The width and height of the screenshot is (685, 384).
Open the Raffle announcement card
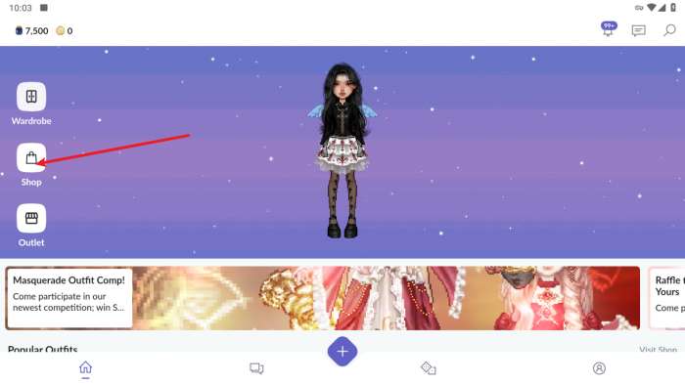pyautogui.click(x=667, y=298)
